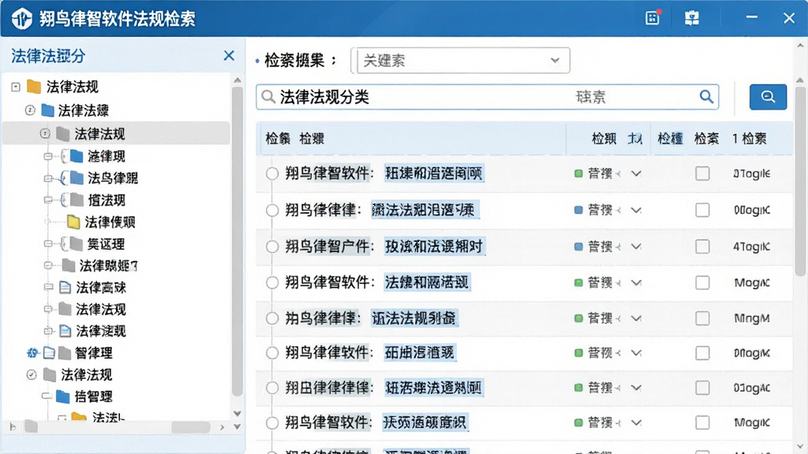The width and height of the screenshot is (808, 454).
Task: Open the title bar icon with red dot
Action: (x=653, y=18)
